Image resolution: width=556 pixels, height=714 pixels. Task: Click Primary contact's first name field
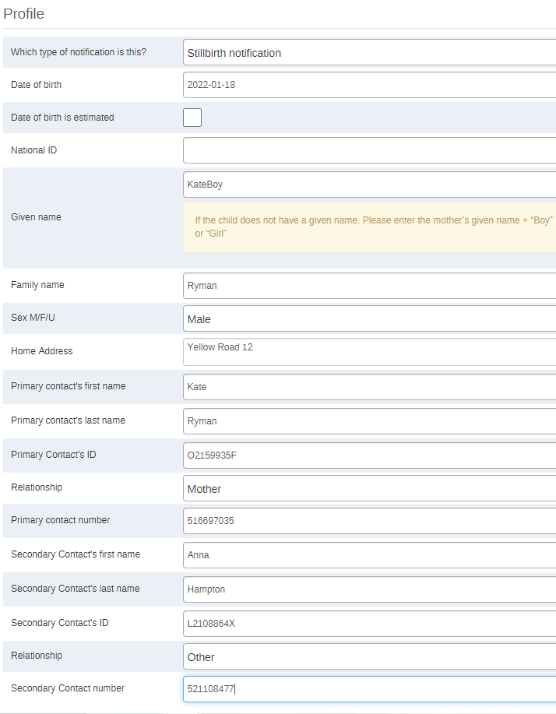point(369,387)
